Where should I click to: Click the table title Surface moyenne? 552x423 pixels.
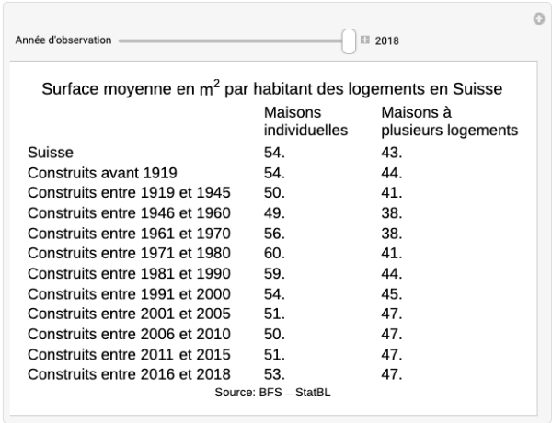(272, 89)
